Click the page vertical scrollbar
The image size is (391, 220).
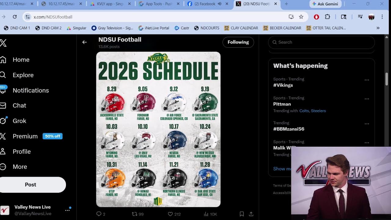tap(387, 79)
